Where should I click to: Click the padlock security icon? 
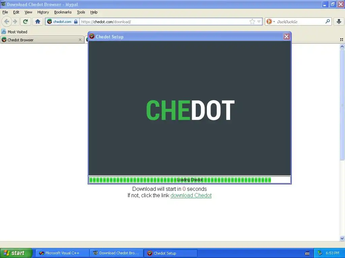coord(76,21)
